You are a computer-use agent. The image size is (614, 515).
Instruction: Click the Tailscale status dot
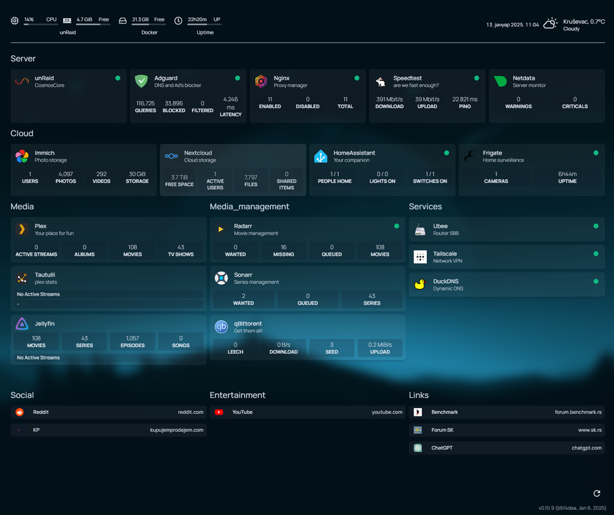596,254
